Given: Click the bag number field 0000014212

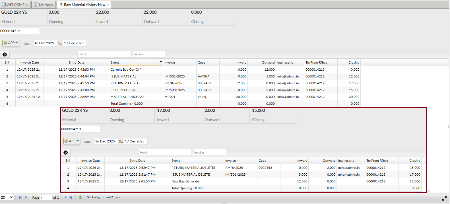Looking at the screenshot, I should click(20, 31).
